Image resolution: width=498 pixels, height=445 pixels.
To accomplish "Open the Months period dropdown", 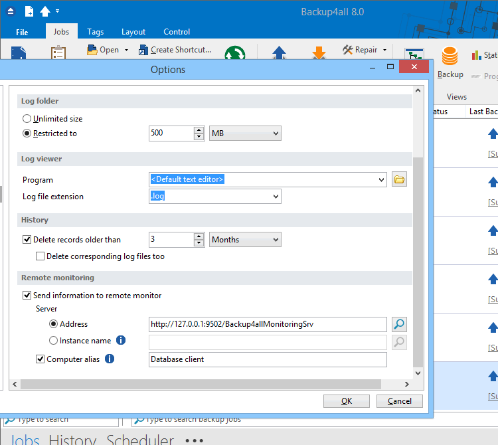I will pos(245,240).
